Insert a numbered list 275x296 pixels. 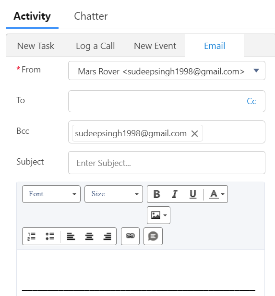[32, 236]
